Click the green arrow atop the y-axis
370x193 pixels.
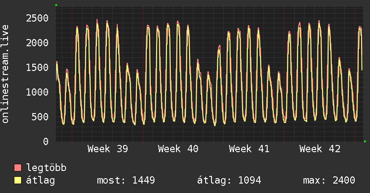(56, 5)
